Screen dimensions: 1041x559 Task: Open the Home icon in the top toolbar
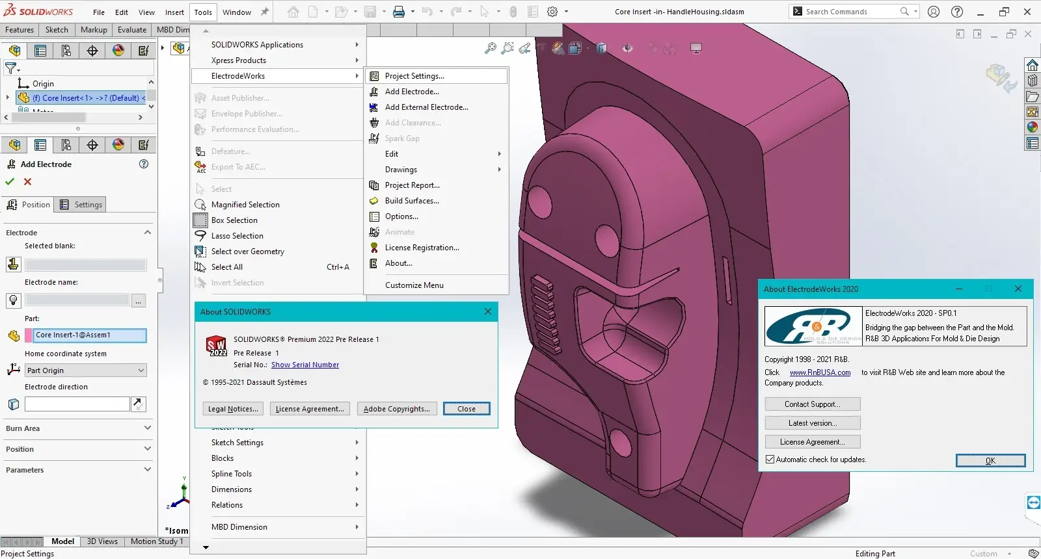pos(293,12)
